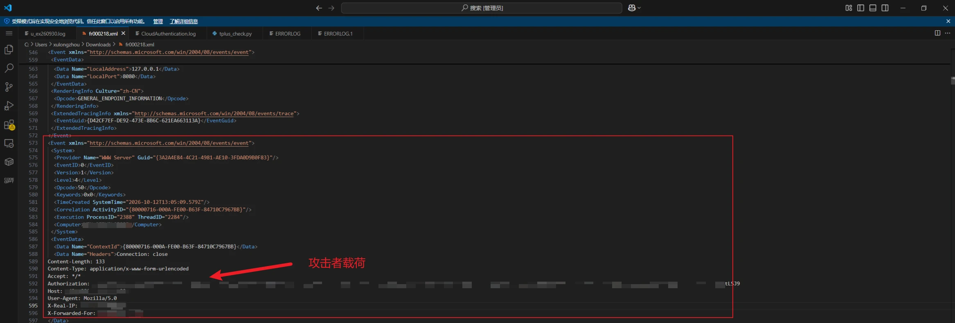Switch to tplus_check.py tab

click(x=235, y=34)
